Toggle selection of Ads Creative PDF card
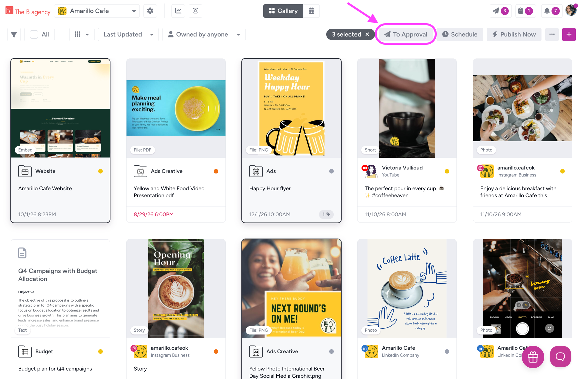The width and height of the screenshot is (583, 379). [176, 140]
